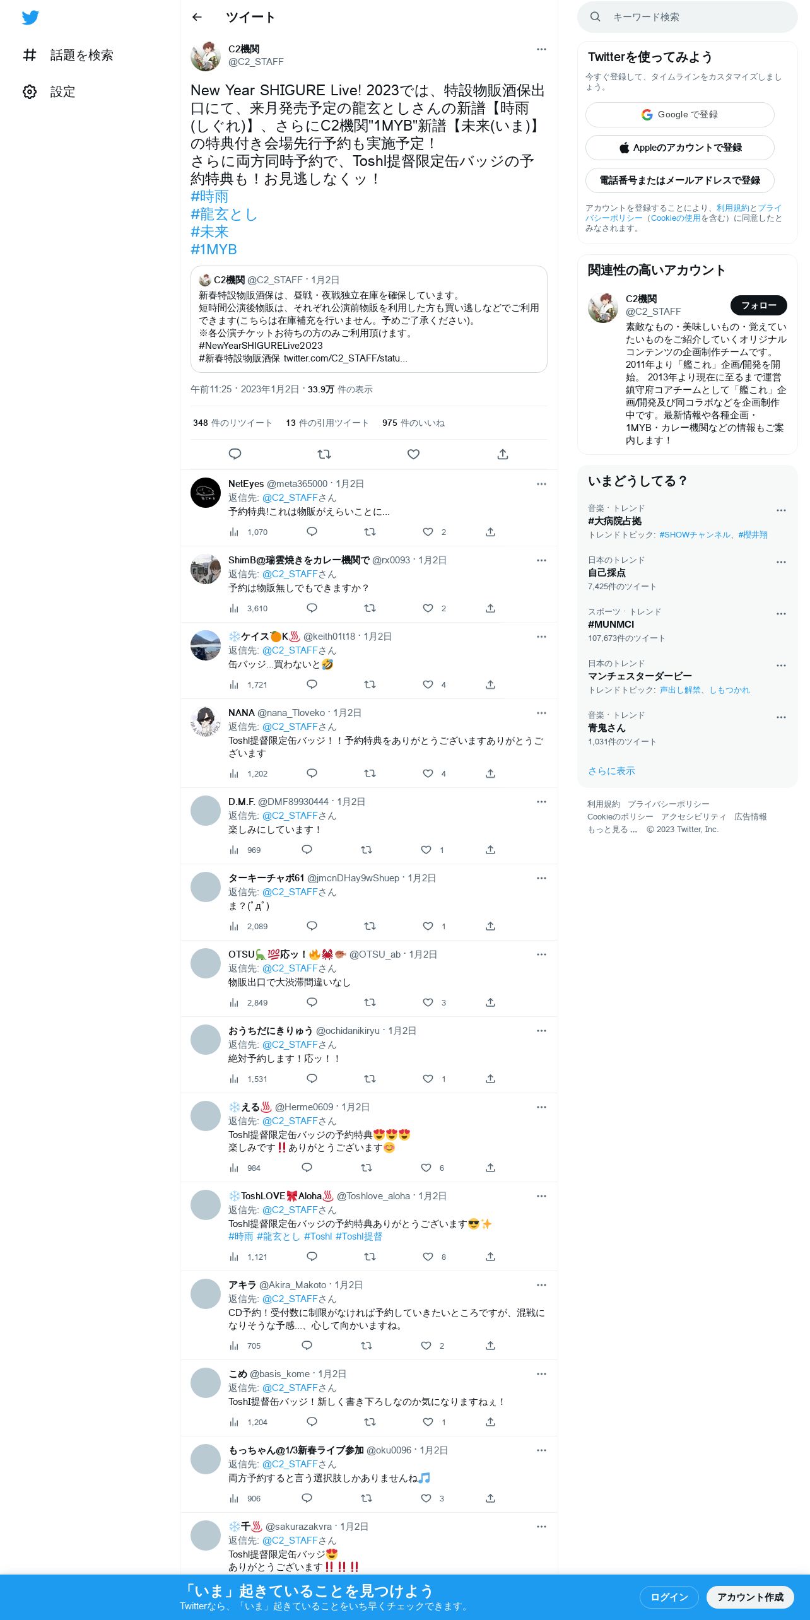Viewport: 810px width, 1620px height.
Task: Click the reply icon under the main tweet
Action: (x=235, y=454)
